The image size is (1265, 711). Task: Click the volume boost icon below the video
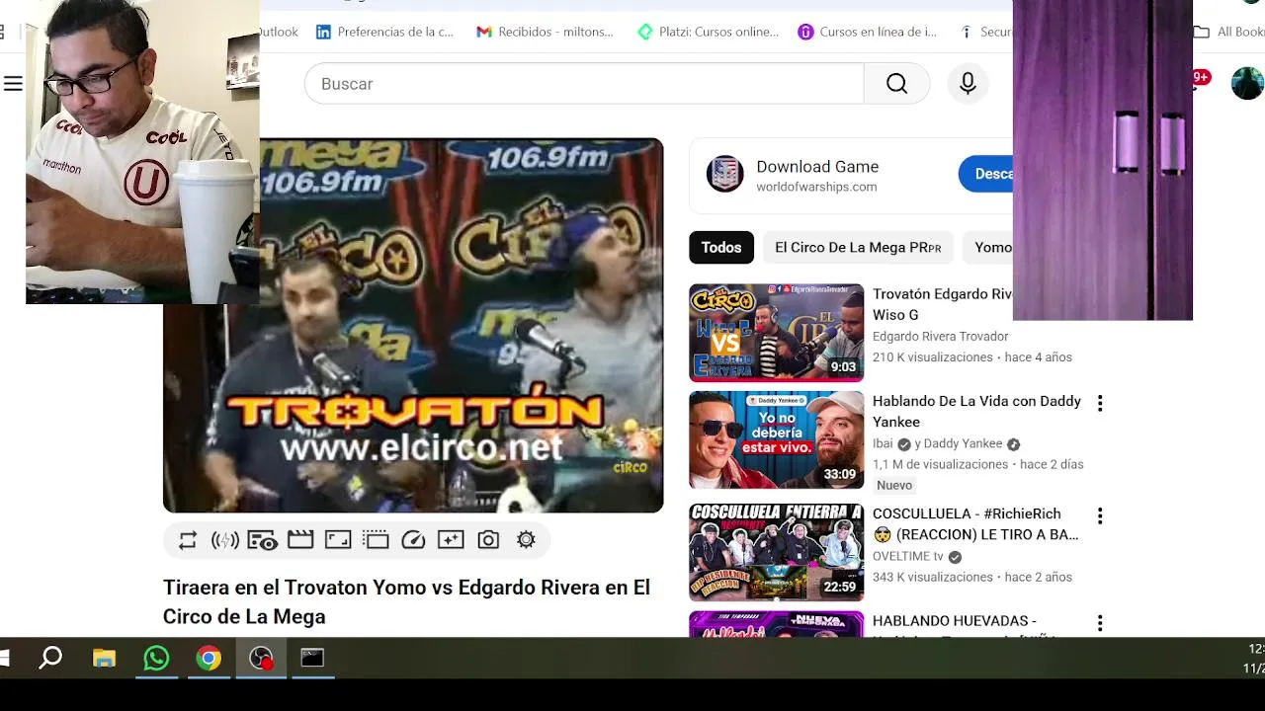(x=225, y=540)
